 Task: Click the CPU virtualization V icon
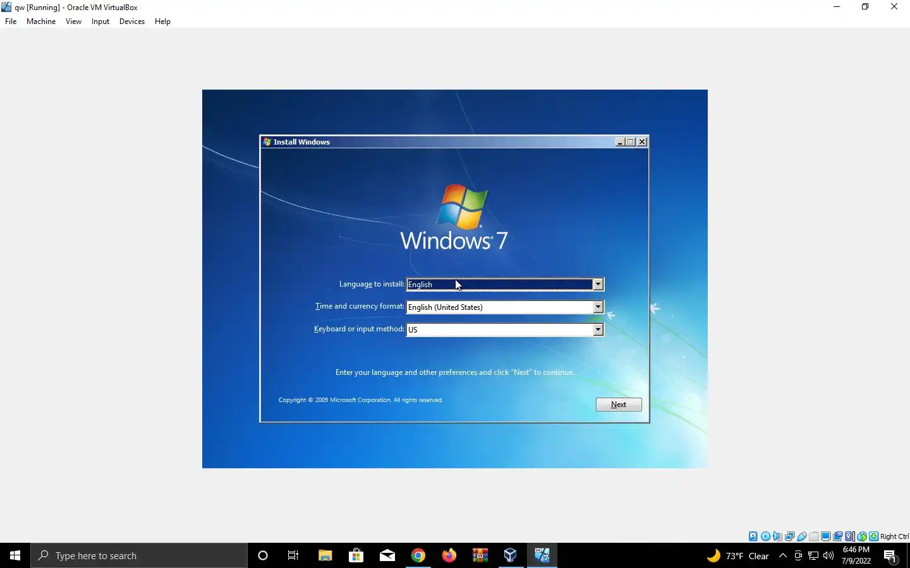[849, 536]
